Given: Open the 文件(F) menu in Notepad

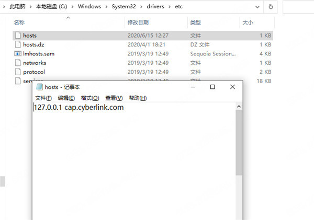Looking at the screenshot, I should click(43, 98).
